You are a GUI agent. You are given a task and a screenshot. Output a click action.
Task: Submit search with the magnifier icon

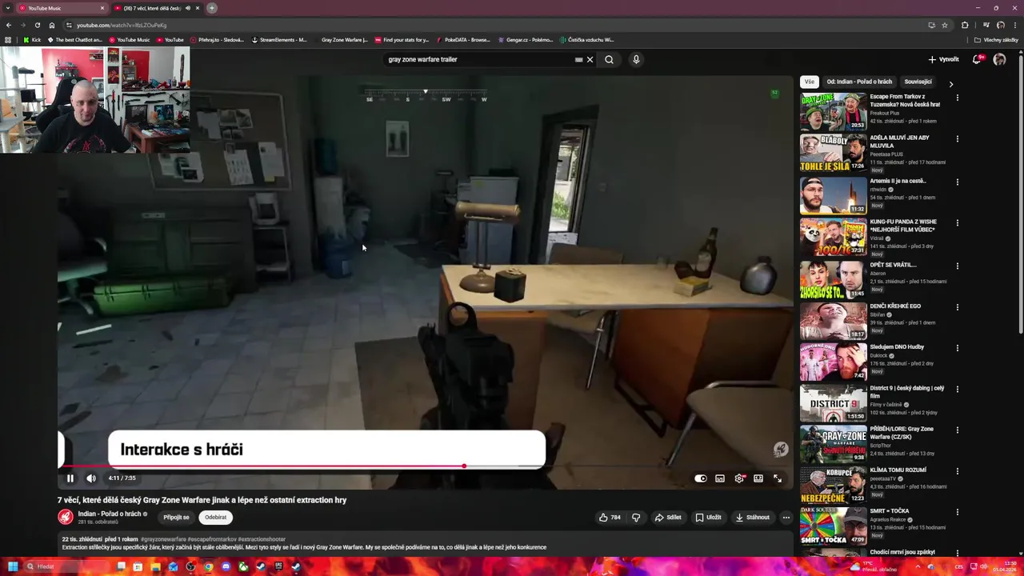click(x=609, y=59)
